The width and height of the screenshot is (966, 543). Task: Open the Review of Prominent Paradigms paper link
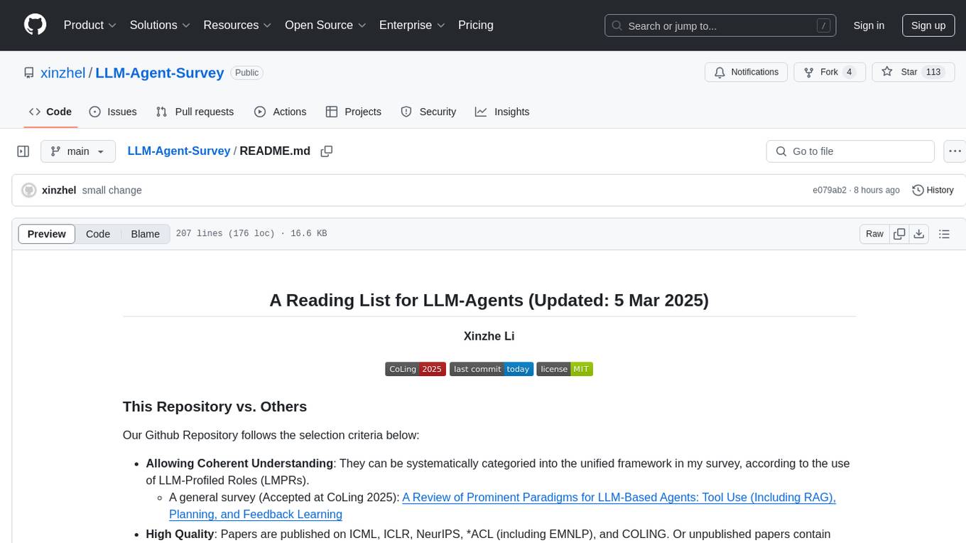click(x=502, y=506)
